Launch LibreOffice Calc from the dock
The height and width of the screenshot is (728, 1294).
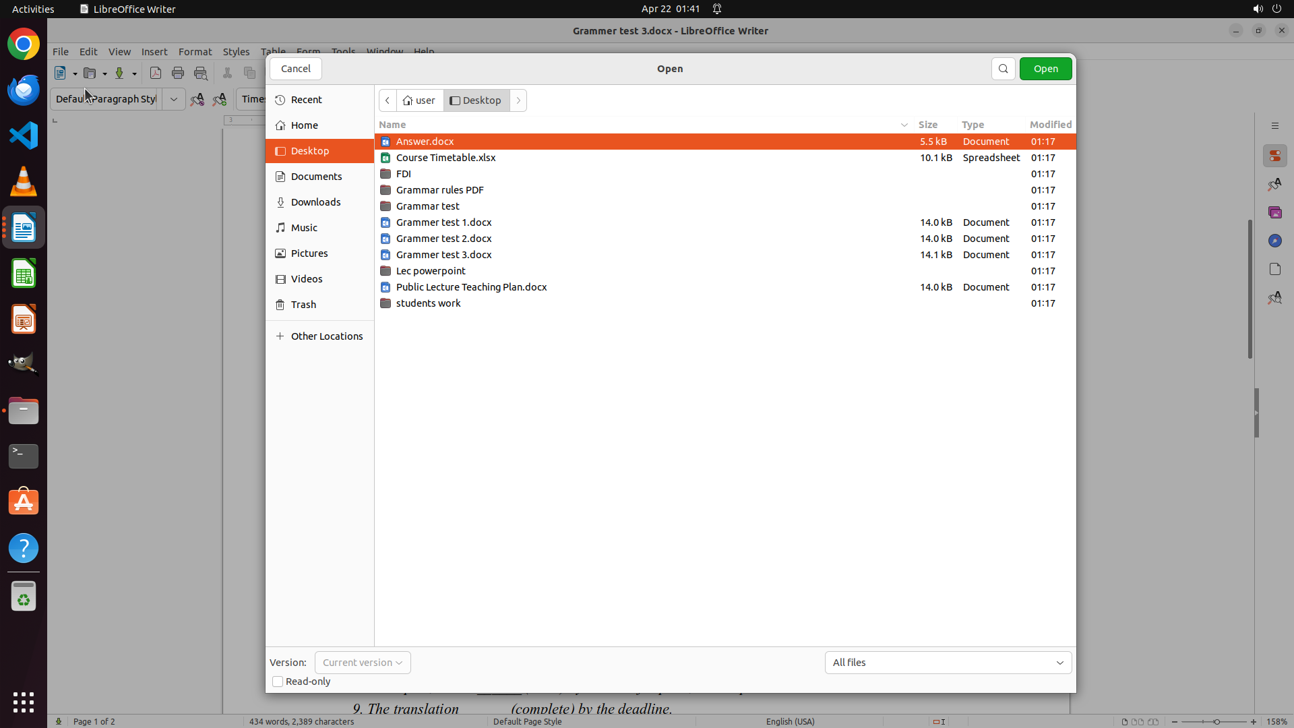coord(24,274)
